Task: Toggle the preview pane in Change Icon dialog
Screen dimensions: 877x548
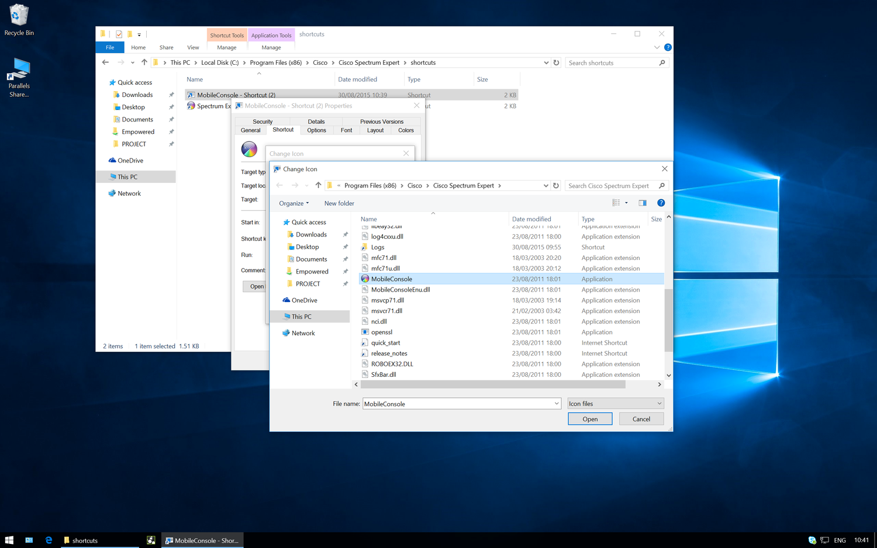Action: tap(642, 203)
